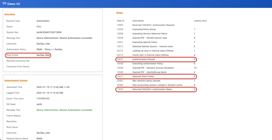272x140 pixels.
Task: Select session key ise34/526427220/13958
Action: pos(49,32)
